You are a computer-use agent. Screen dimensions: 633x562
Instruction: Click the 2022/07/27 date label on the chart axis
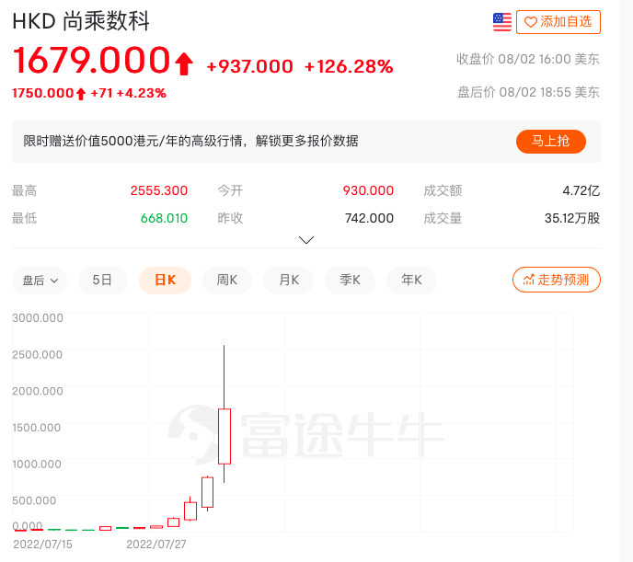[x=155, y=544]
